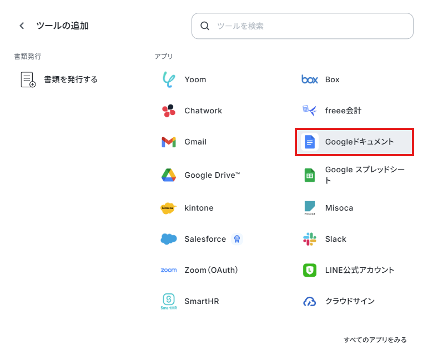Select Google スプレッドシート label
The height and width of the screenshot is (359, 428).
tap(365, 175)
